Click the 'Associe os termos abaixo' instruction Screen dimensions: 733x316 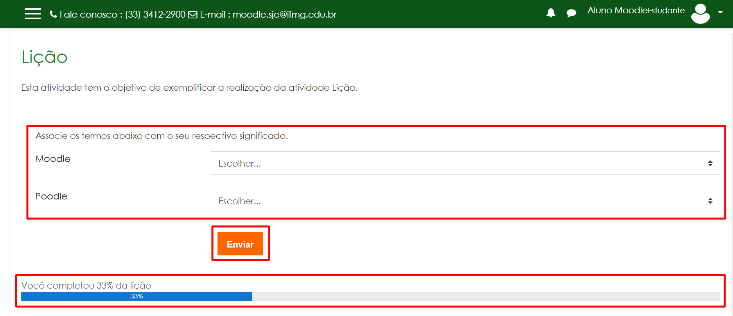point(162,136)
